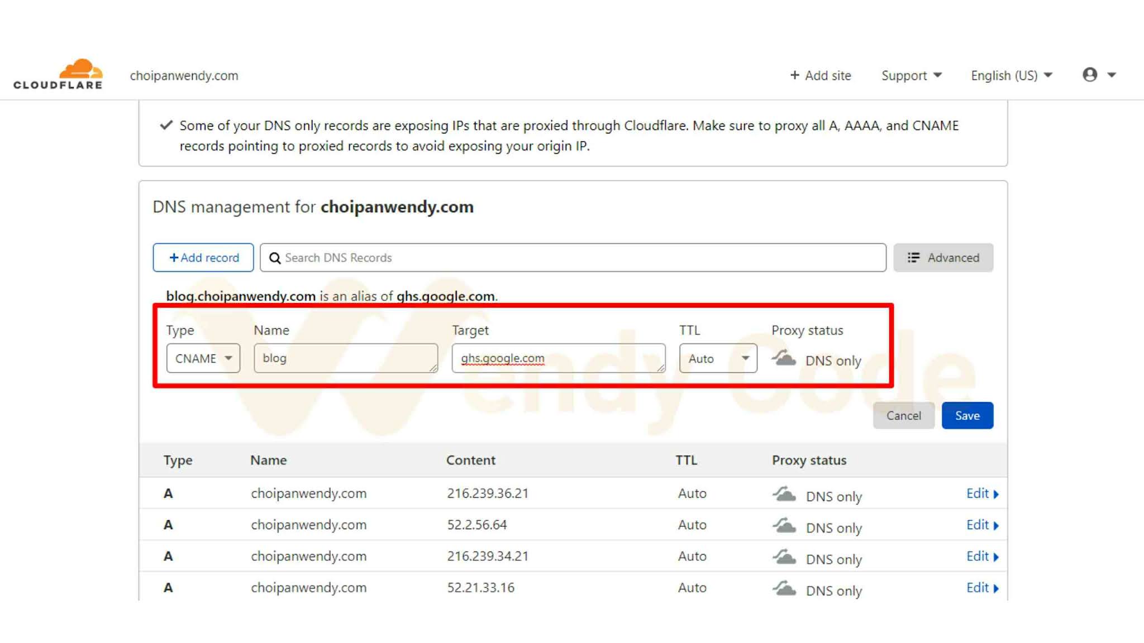
Task: Click the checkmark icon beside the DNS warning
Action: [x=166, y=125]
